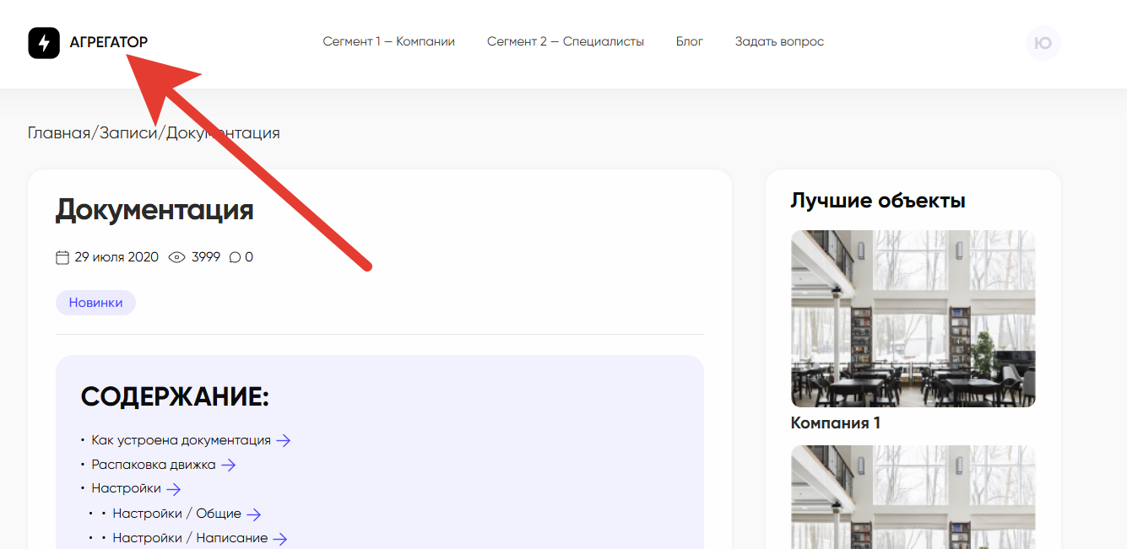Open "Сегмент 2 — Специалисты" menu item
Screen dimensions: 1127x549
point(565,41)
